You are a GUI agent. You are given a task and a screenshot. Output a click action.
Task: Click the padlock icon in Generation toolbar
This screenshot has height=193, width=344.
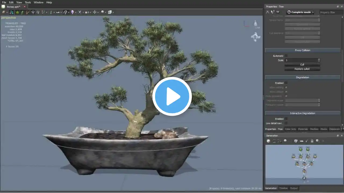pos(312,141)
